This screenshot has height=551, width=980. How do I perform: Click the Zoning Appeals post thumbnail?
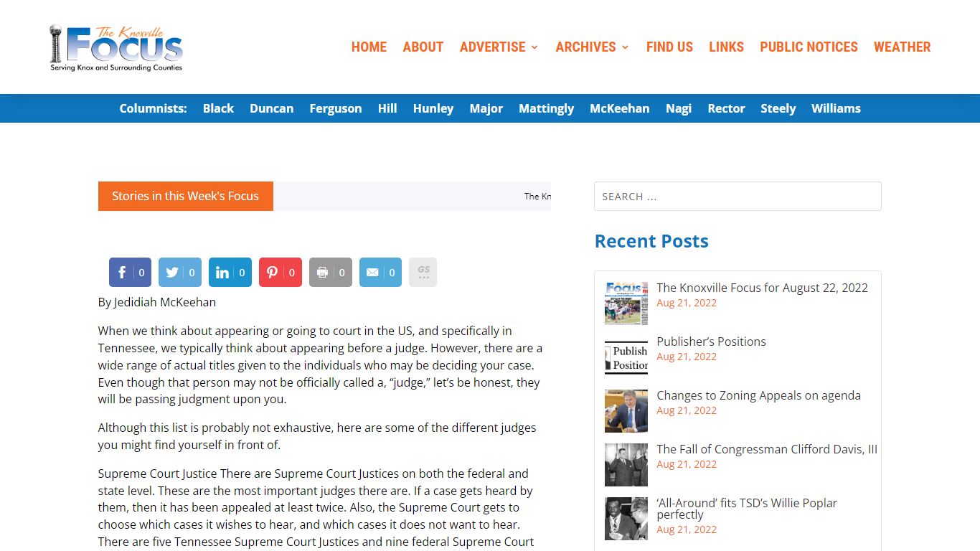tap(626, 411)
